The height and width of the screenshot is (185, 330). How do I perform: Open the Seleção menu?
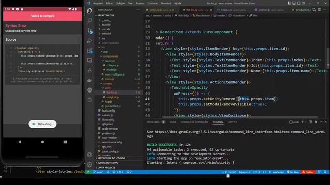point(121,3)
